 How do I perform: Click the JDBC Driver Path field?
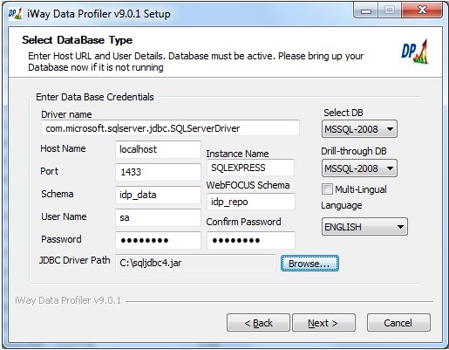click(x=195, y=263)
